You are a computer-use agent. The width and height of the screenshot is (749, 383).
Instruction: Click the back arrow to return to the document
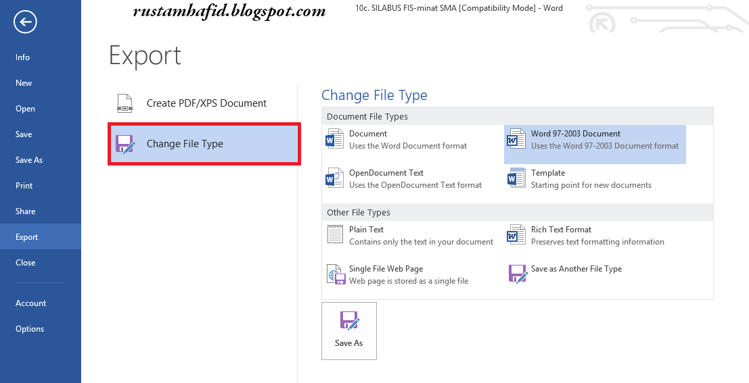[25, 22]
